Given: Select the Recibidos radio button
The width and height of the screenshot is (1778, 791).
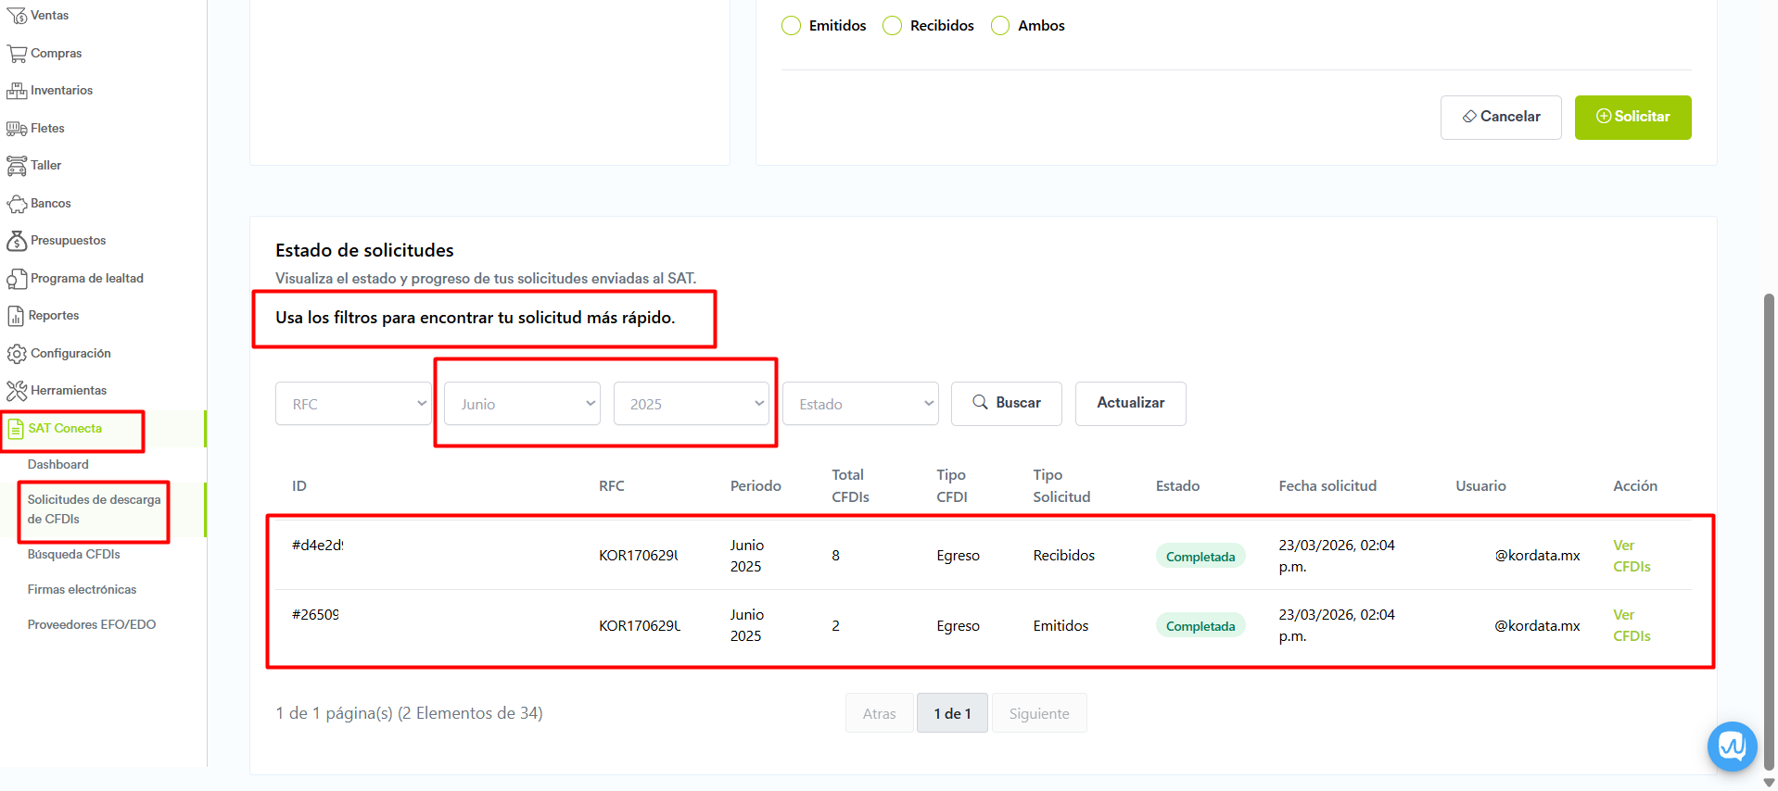Looking at the screenshot, I should pyautogui.click(x=892, y=26).
